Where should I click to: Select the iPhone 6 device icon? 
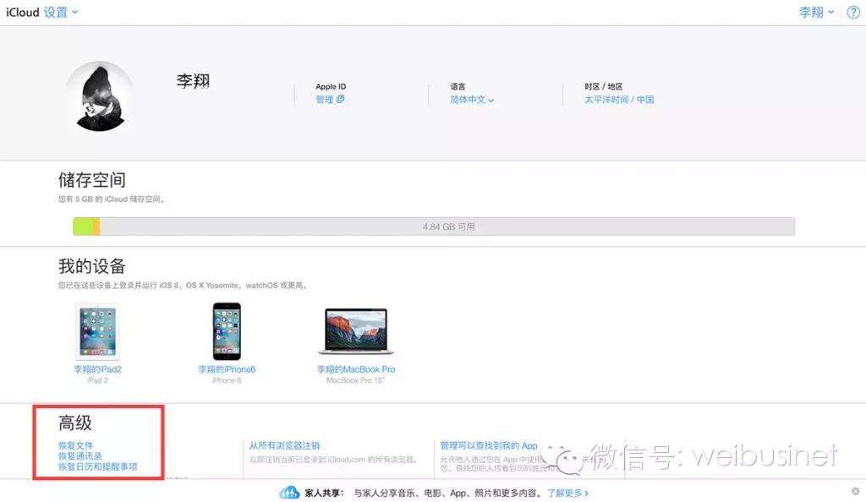pyautogui.click(x=227, y=331)
